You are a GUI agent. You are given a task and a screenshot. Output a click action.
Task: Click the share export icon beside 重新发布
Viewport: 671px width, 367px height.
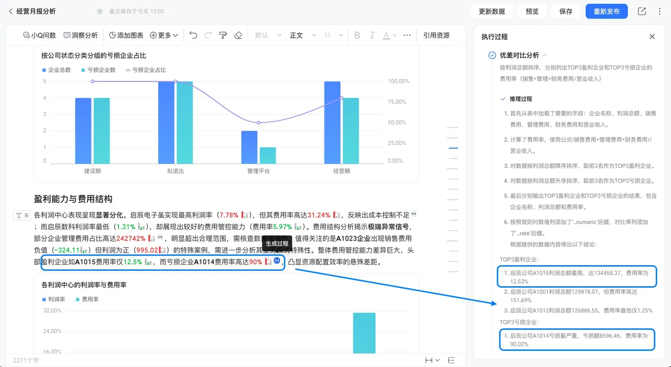click(x=642, y=11)
